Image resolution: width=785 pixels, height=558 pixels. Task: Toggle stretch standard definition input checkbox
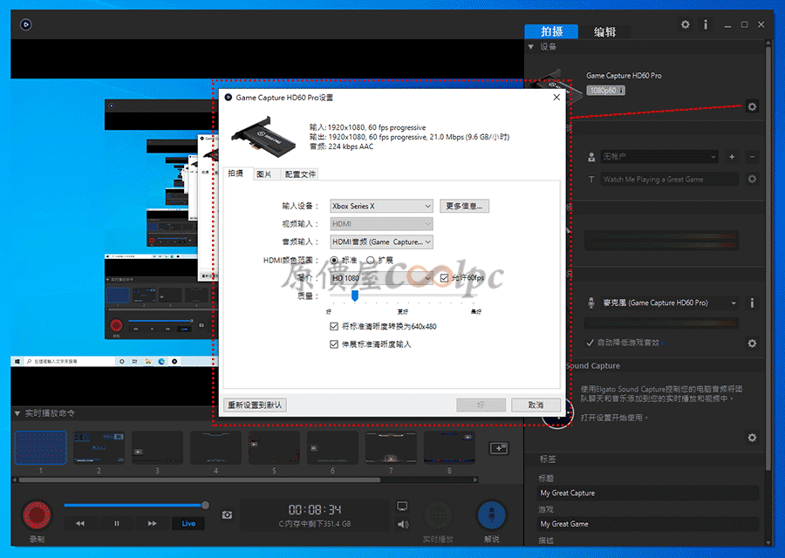click(334, 344)
